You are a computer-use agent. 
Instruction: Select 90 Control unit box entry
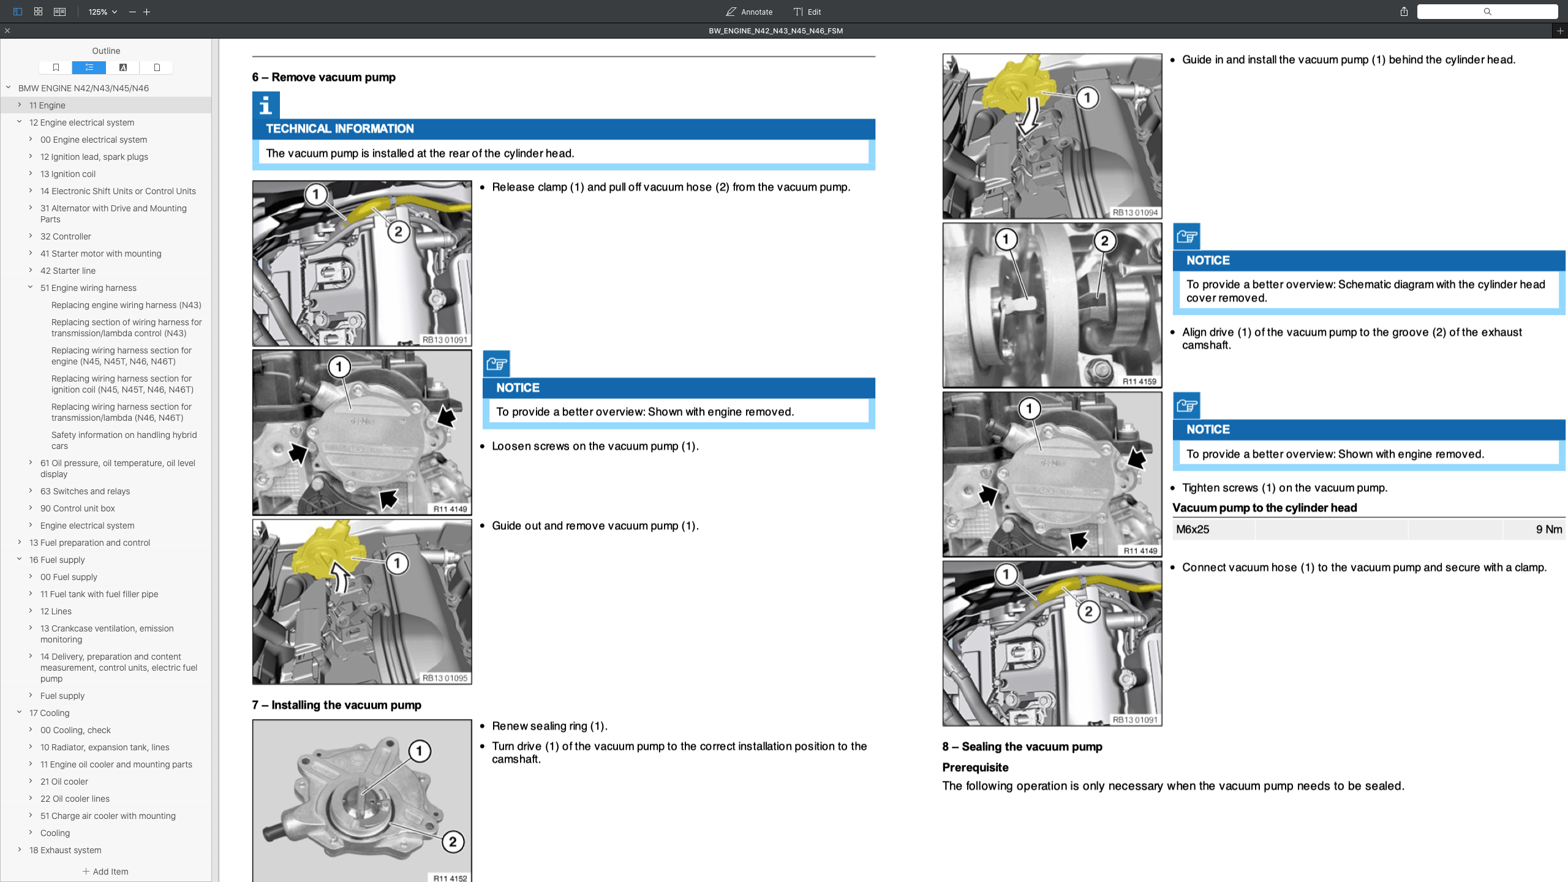78,508
